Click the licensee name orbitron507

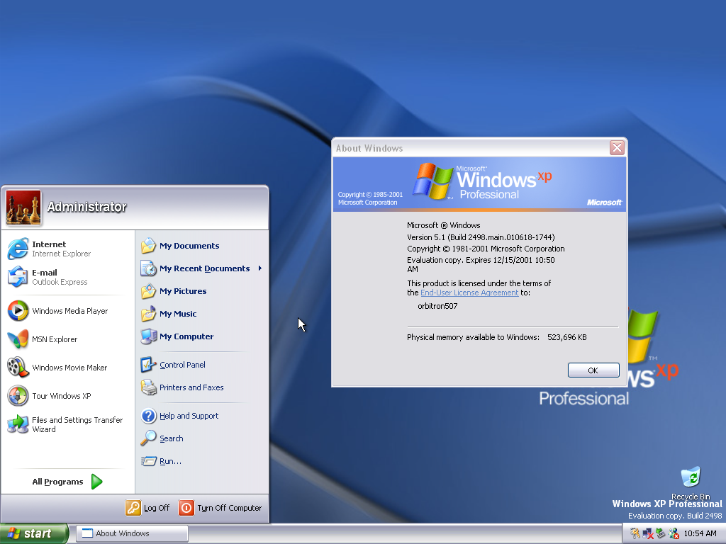437,306
